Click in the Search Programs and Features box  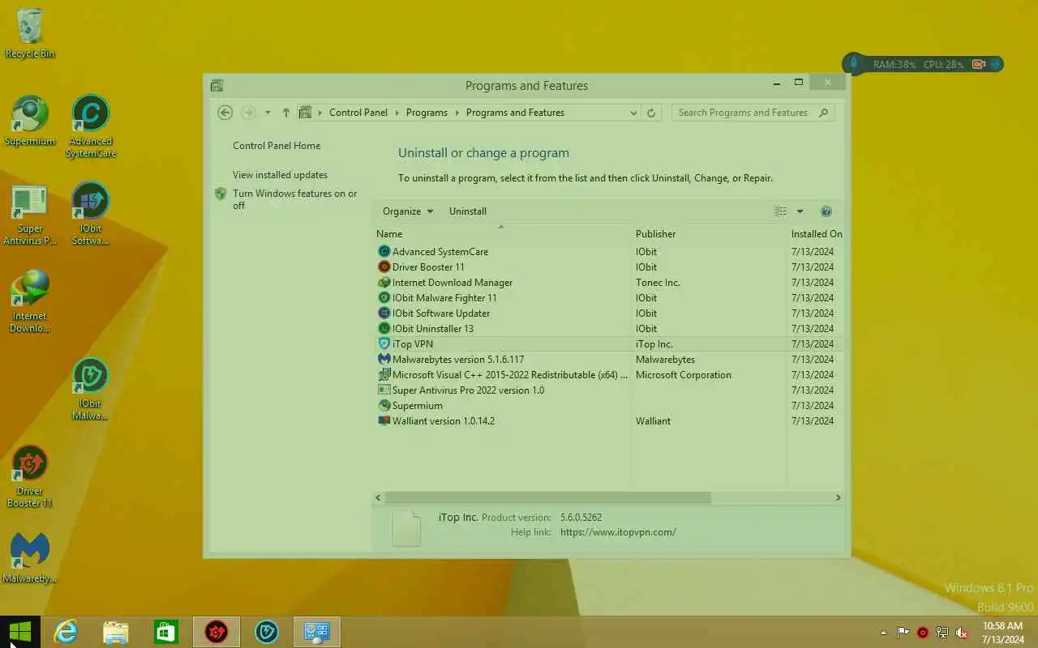[x=753, y=113]
